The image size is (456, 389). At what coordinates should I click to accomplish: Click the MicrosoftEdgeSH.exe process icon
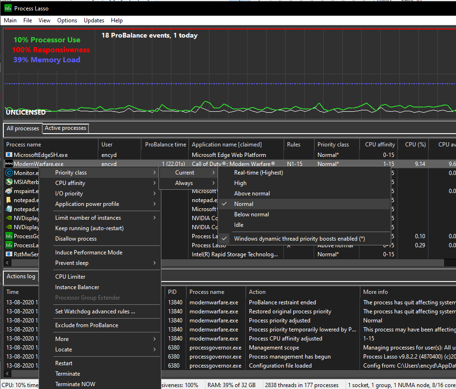pos(9,155)
